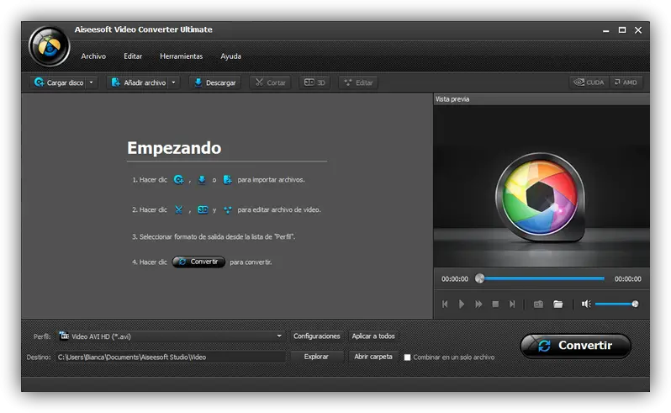The image size is (671, 413).
Task: Expand the Añadir archivo dropdown arrow
Action: [x=174, y=82]
